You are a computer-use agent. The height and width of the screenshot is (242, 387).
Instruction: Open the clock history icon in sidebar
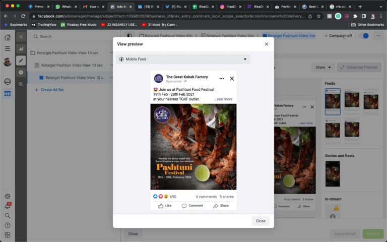point(21,72)
